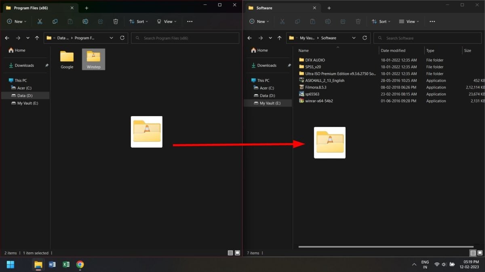Click the Cut (scissors) icon in the toolbar
Viewport: 485px width, 272px height.
tap(39, 21)
